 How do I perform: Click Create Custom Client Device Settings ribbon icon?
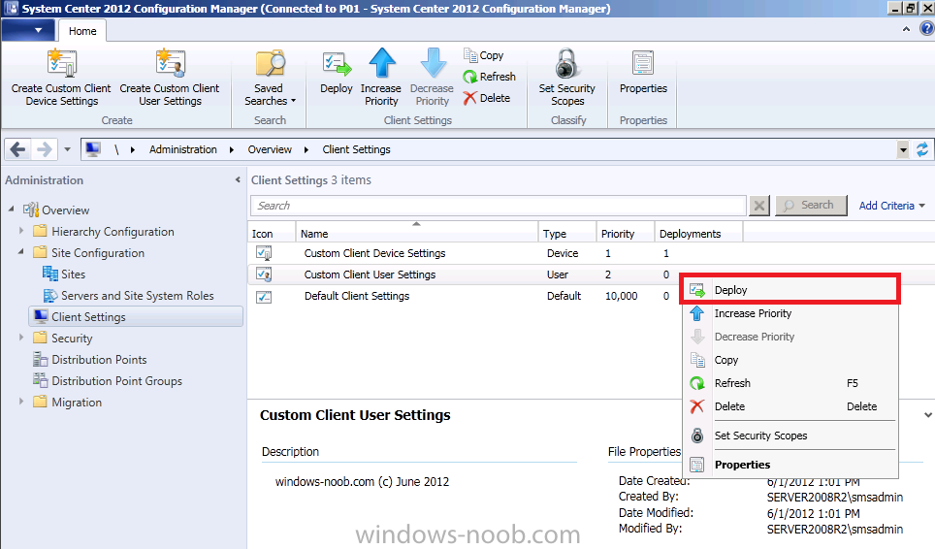61,64
